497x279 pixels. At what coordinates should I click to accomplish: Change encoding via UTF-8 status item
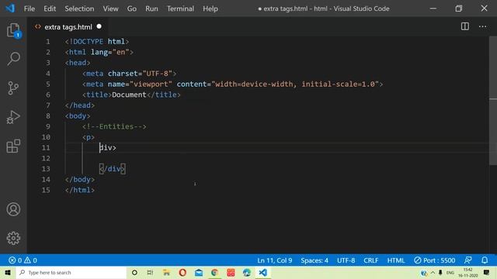pyautogui.click(x=346, y=260)
